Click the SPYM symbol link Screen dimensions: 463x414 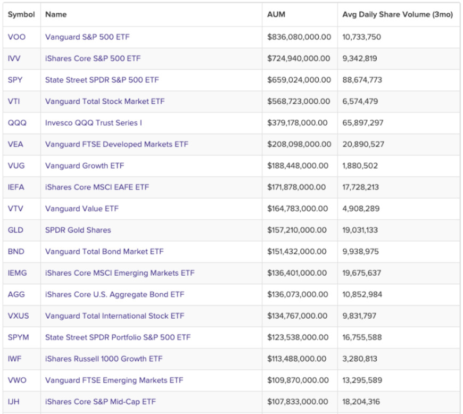tap(19, 337)
